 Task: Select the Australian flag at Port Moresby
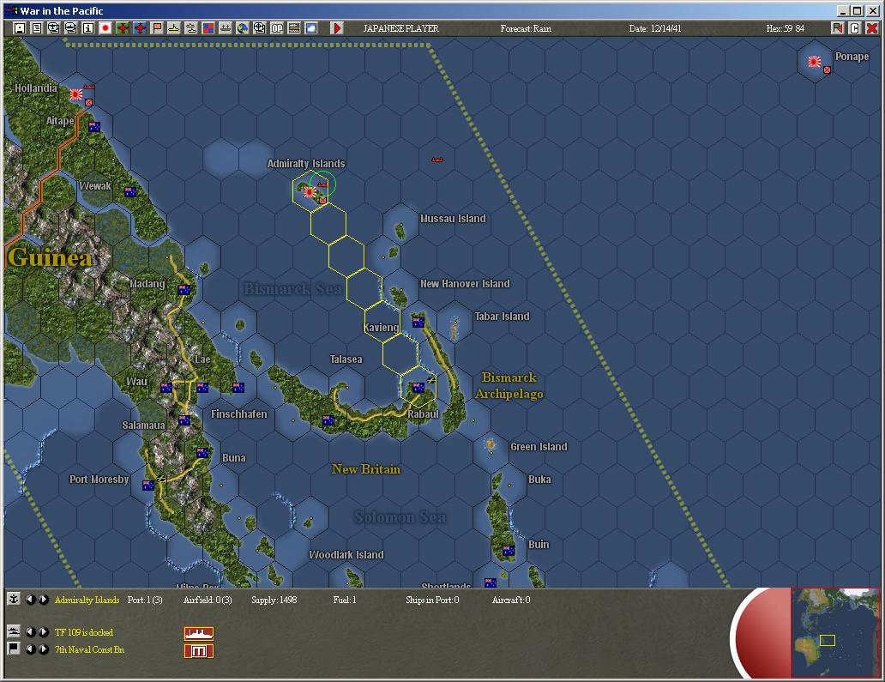(x=147, y=485)
